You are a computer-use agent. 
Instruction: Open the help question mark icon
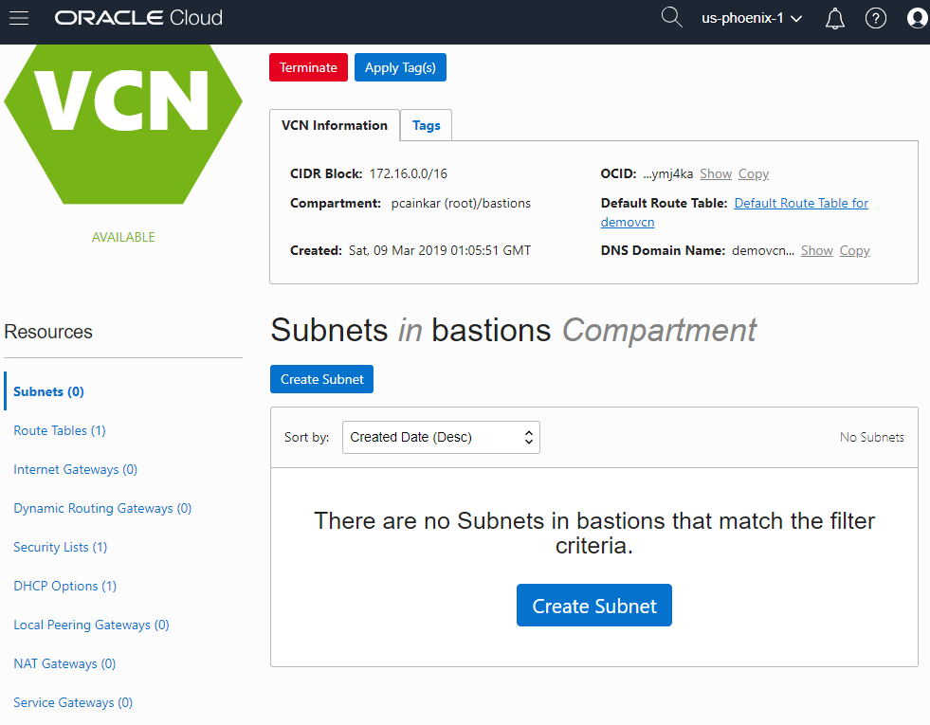click(875, 18)
